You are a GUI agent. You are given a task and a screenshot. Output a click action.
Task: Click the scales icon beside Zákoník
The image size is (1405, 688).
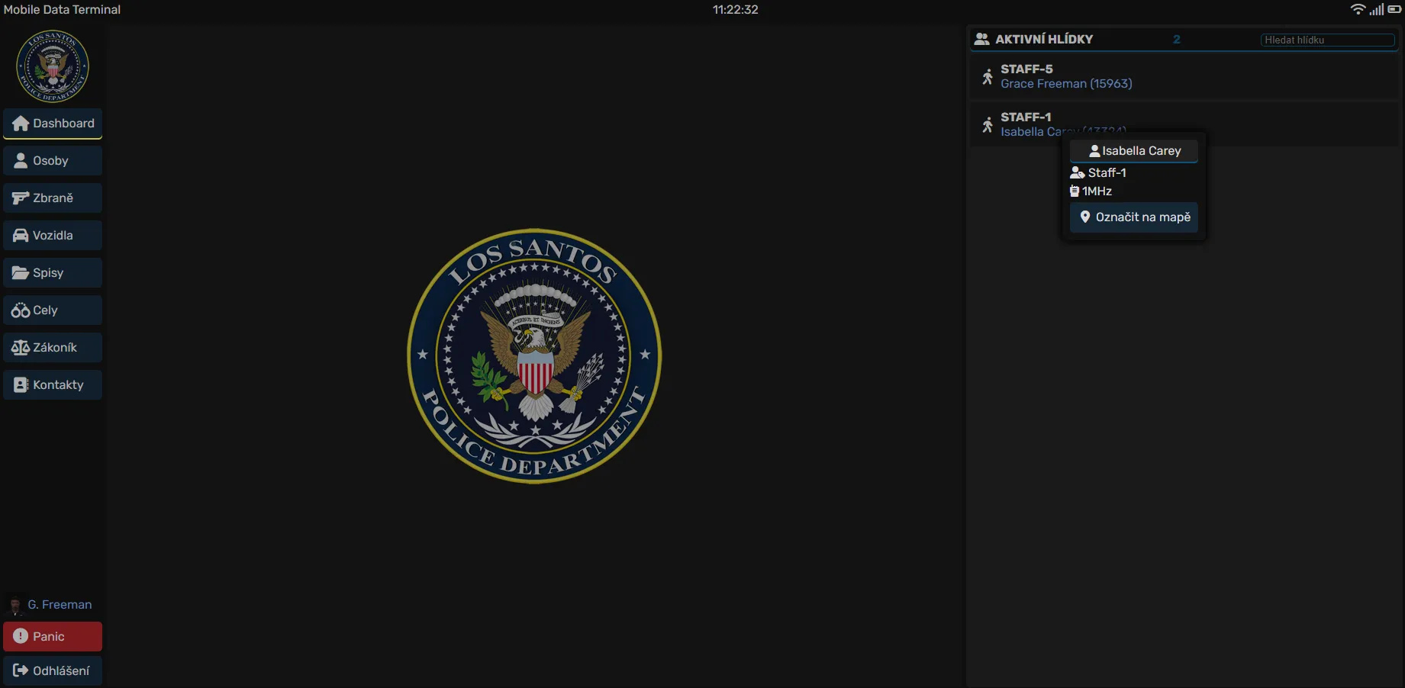(x=21, y=348)
